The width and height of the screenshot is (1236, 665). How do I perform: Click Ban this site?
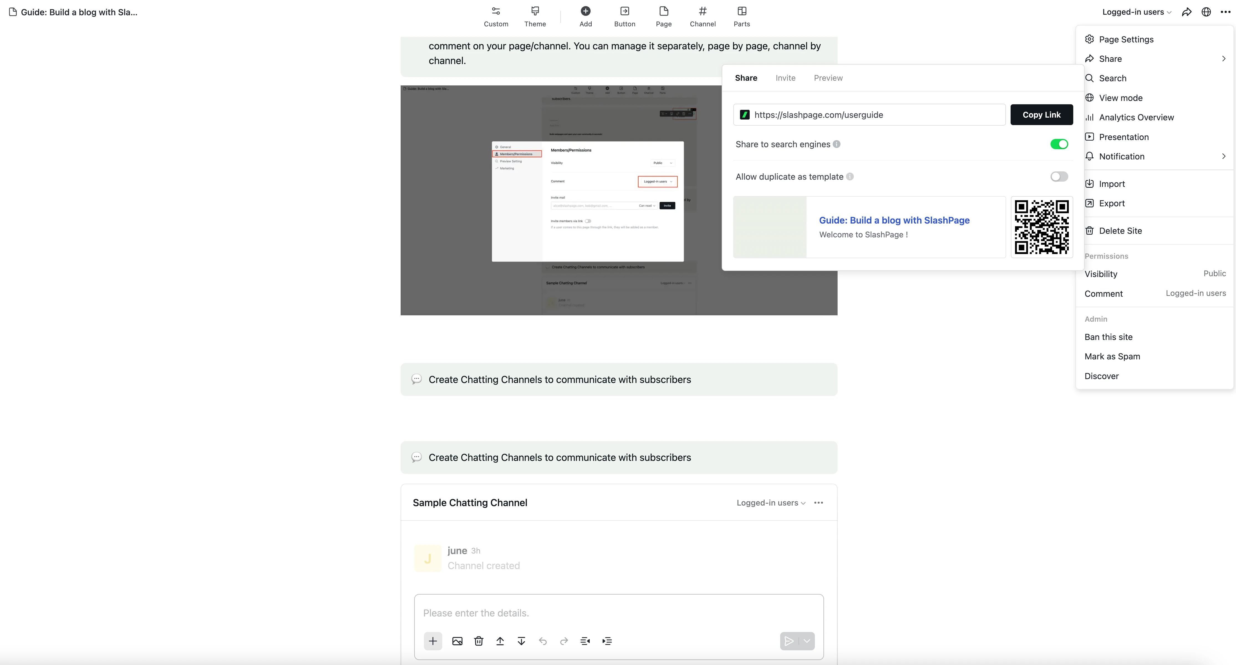click(1108, 337)
